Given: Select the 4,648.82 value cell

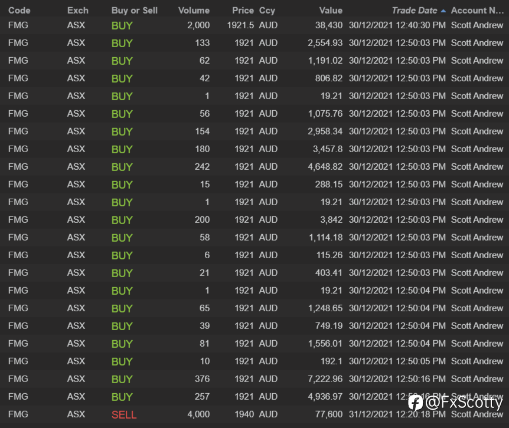Looking at the screenshot, I should pyautogui.click(x=325, y=166).
